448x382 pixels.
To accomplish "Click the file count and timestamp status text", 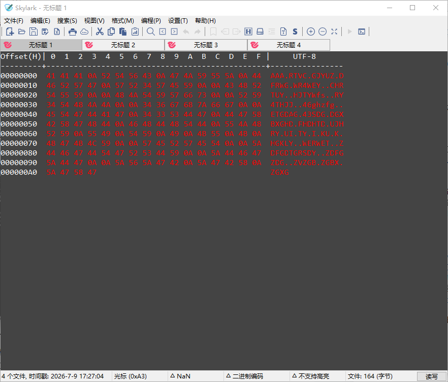I will coord(53,376).
